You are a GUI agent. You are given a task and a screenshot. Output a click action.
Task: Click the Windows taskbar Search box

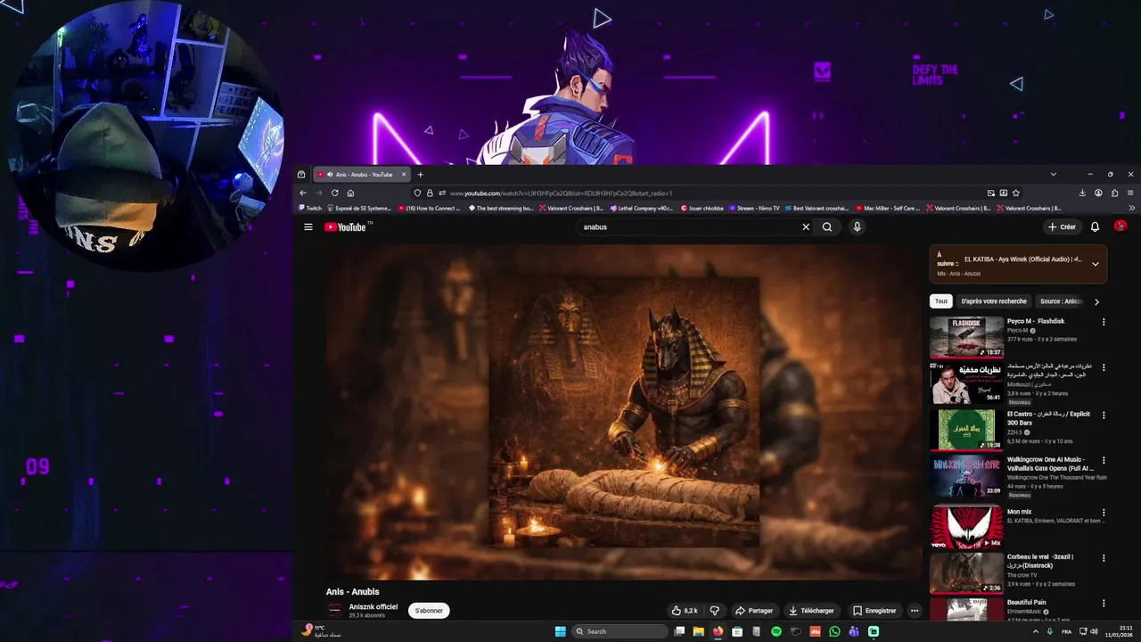(x=620, y=631)
